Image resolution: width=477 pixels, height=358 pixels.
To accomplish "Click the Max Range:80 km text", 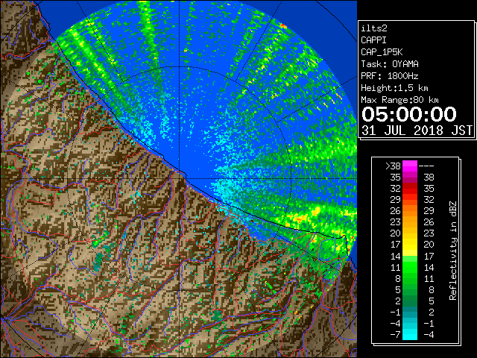I will click(x=399, y=100).
